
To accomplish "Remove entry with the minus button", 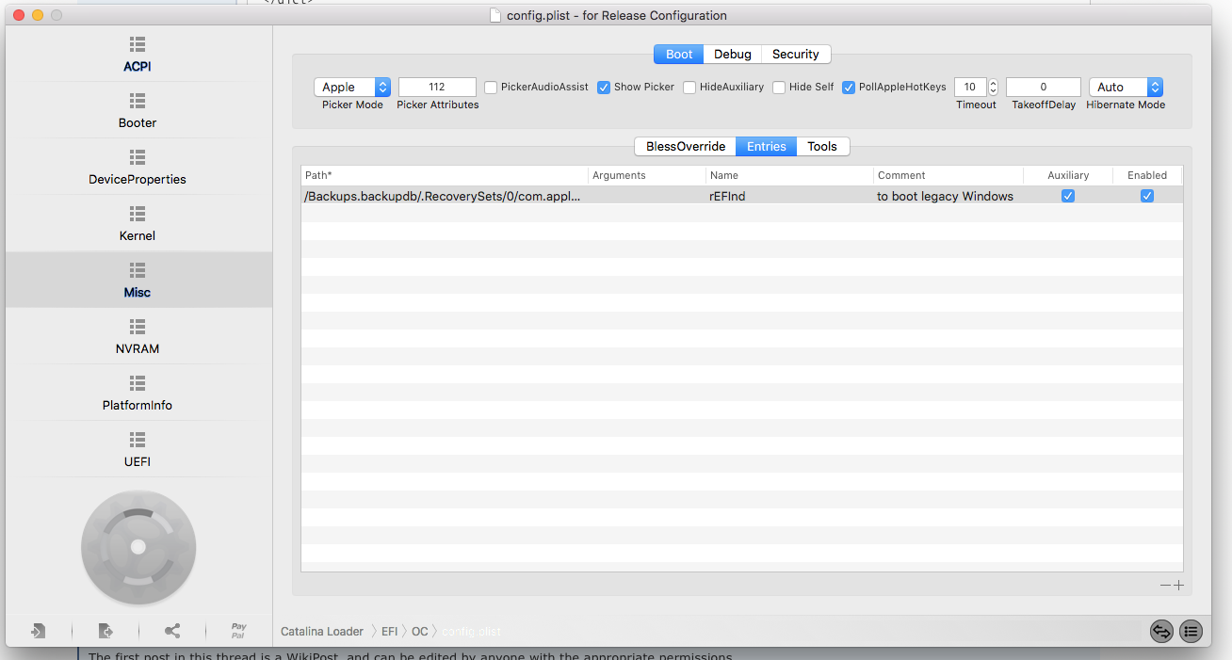I will click(1165, 586).
